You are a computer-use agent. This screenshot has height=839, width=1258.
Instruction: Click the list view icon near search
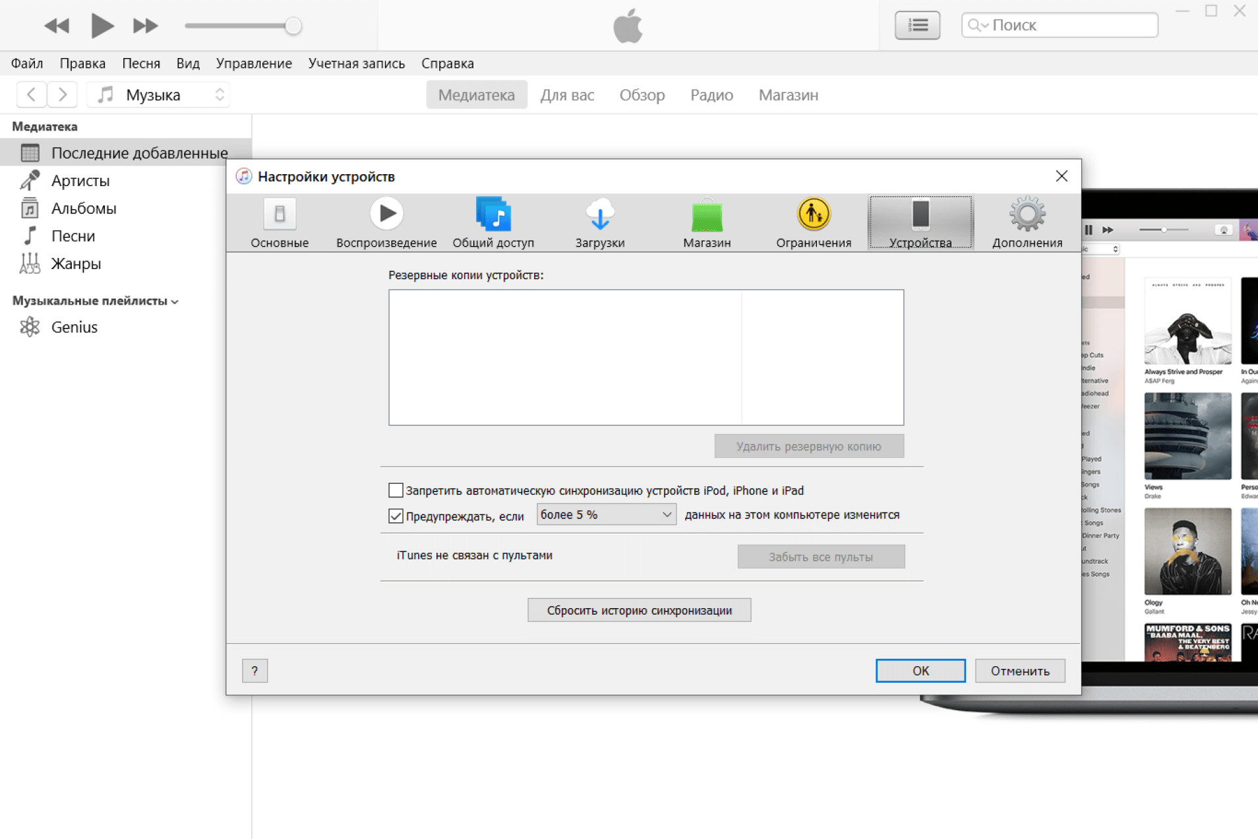[917, 26]
